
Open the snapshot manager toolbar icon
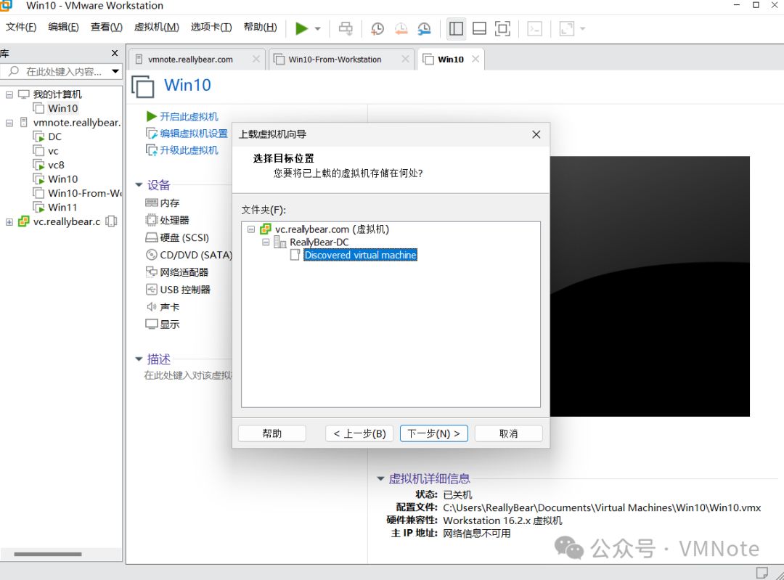(425, 28)
